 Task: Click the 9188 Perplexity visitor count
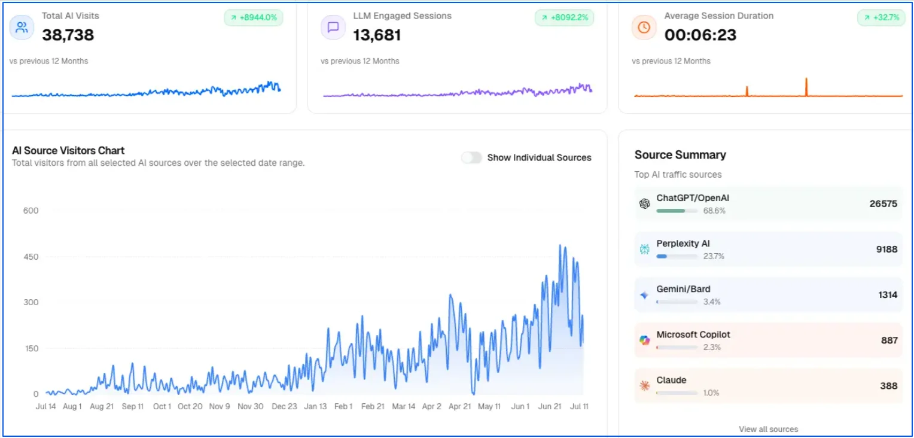[886, 249]
